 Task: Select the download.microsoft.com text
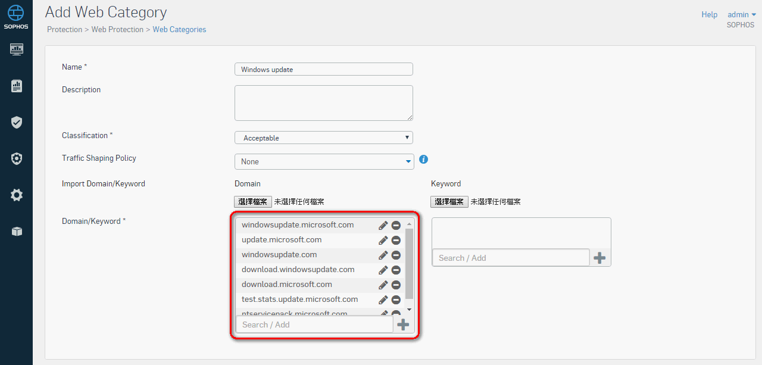coord(287,285)
